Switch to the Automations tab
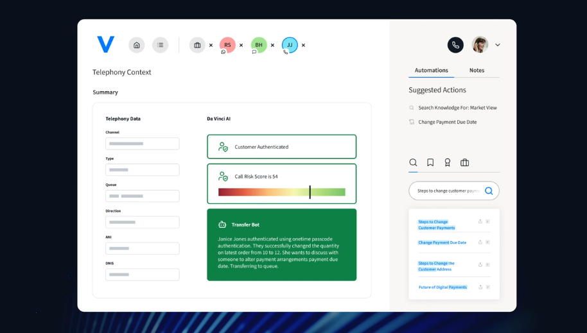Screen dimensions: 587x333 (x=431, y=70)
